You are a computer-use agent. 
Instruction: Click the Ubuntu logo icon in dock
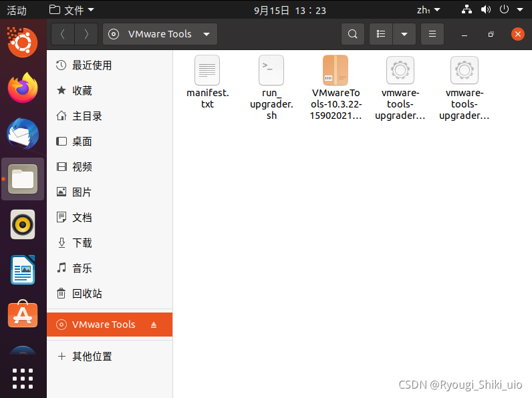coord(23,42)
